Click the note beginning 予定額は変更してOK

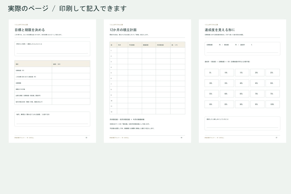[x=132, y=128]
